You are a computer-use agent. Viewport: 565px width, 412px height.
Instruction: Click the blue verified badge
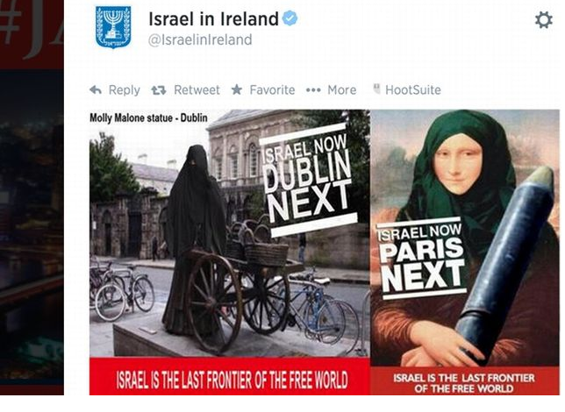coord(290,18)
